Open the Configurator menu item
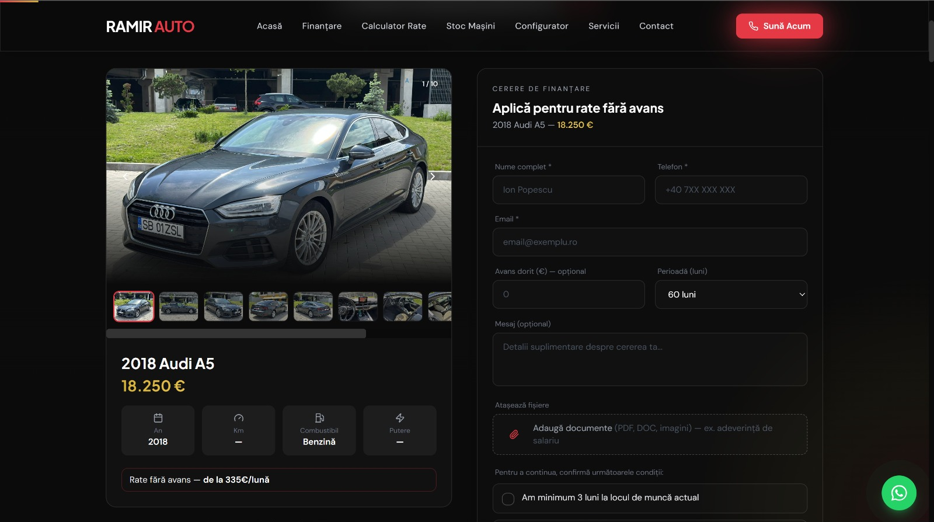 (542, 26)
